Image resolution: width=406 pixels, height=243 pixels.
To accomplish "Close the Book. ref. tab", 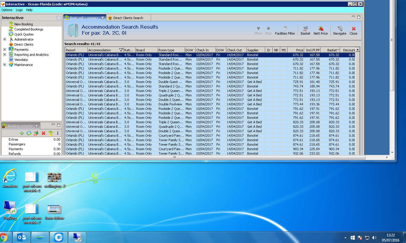I will (x=103, y=18).
